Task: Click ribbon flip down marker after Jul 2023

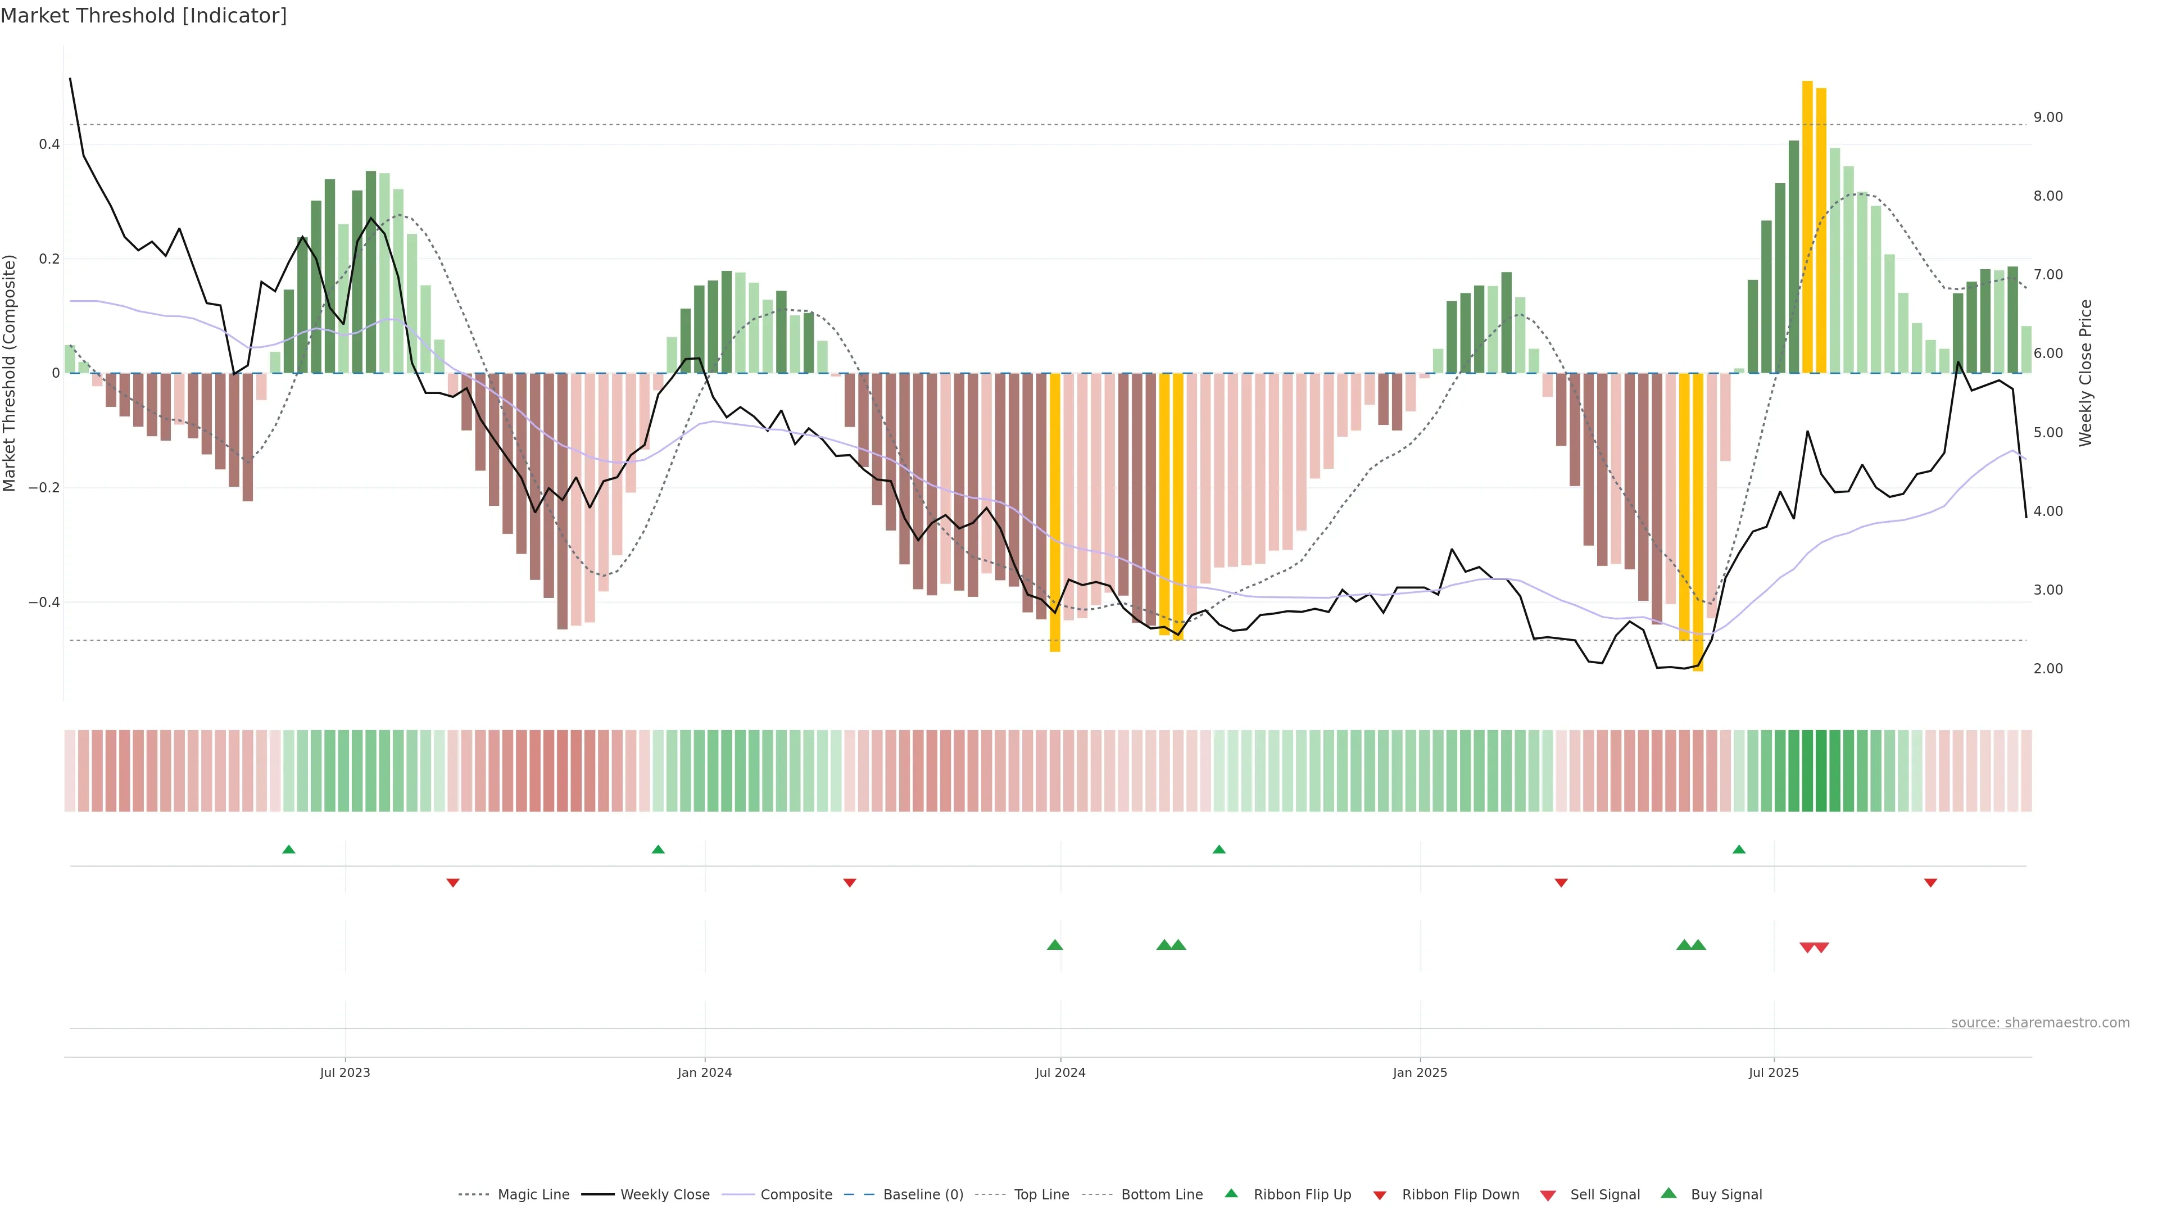Action: coord(453,883)
